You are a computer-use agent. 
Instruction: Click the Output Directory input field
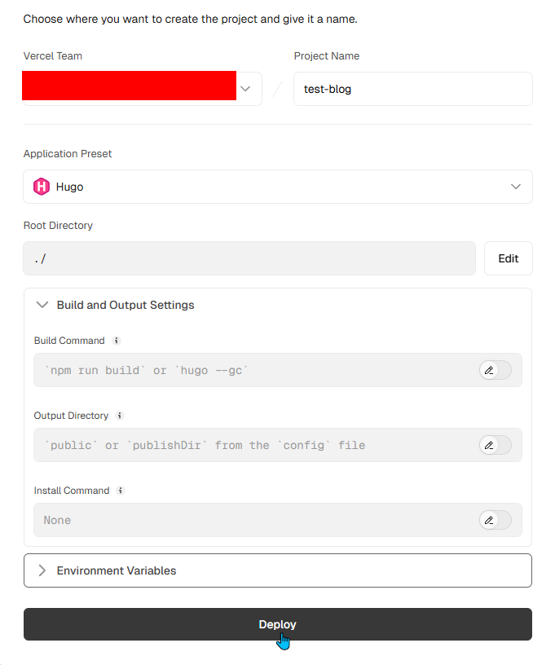coord(278,445)
